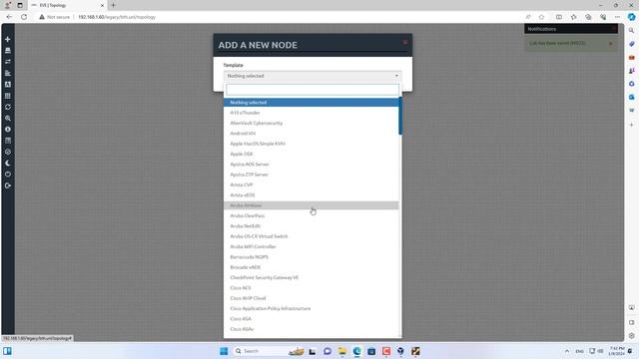Open the Configured objects text icon

click(8, 84)
